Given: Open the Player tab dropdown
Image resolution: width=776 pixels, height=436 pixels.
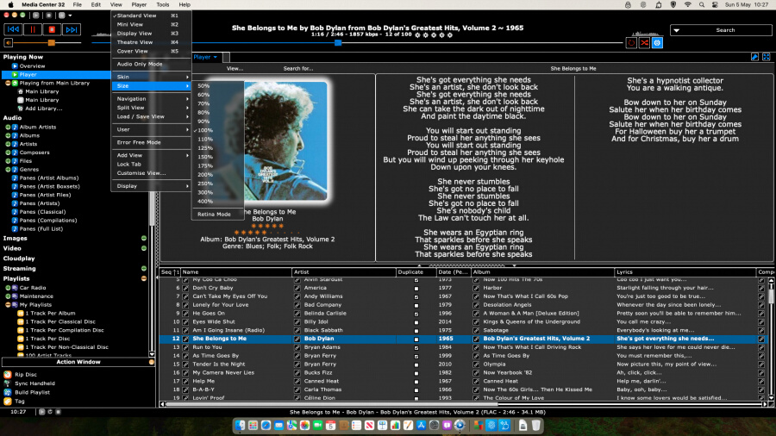Looking at the screenshot, I should 216,58.
